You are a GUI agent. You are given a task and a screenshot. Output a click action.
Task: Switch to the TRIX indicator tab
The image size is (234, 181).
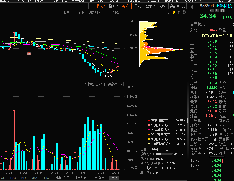click(x=46, y=178)
